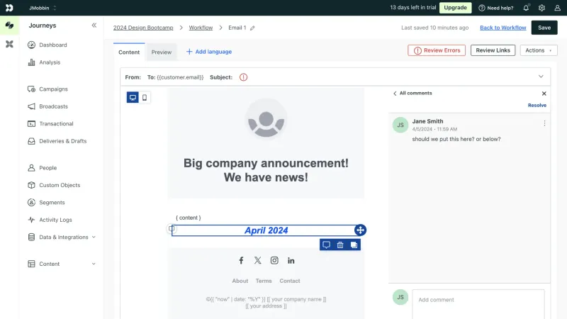Follow the Back to Workflow link
Screen dimensions: 567x319
503,28
